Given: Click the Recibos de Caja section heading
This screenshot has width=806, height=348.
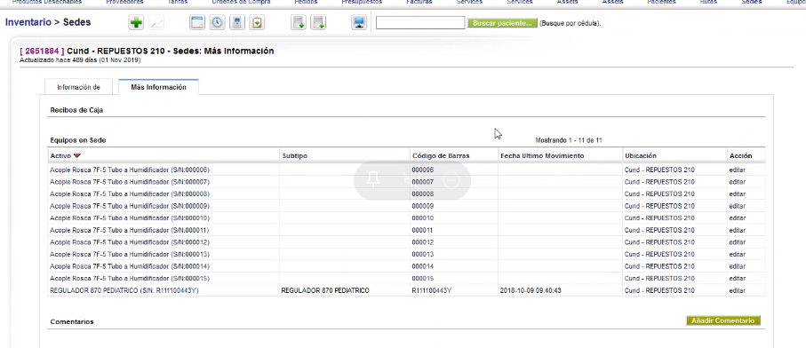Looking at the screenshot, I should [x=77, y=110].
